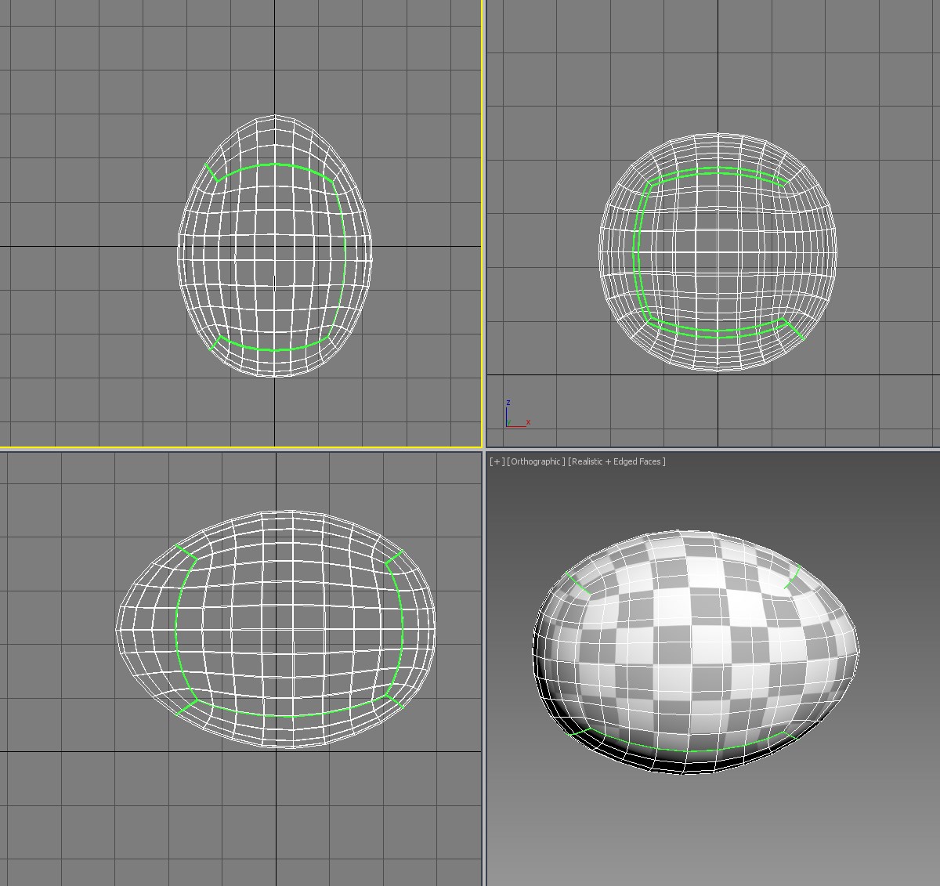Open the Realistic + Edged Faces shading menu
This screenshot has width=940, height=886.
click(x=617, y=461)
